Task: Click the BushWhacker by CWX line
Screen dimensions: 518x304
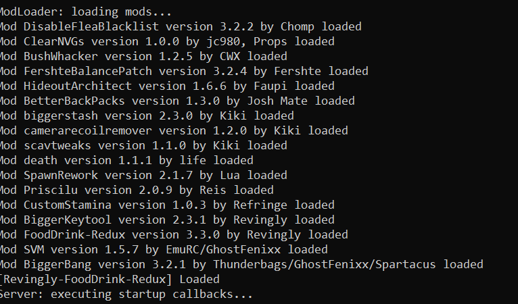Action: [x=143, y=57]
